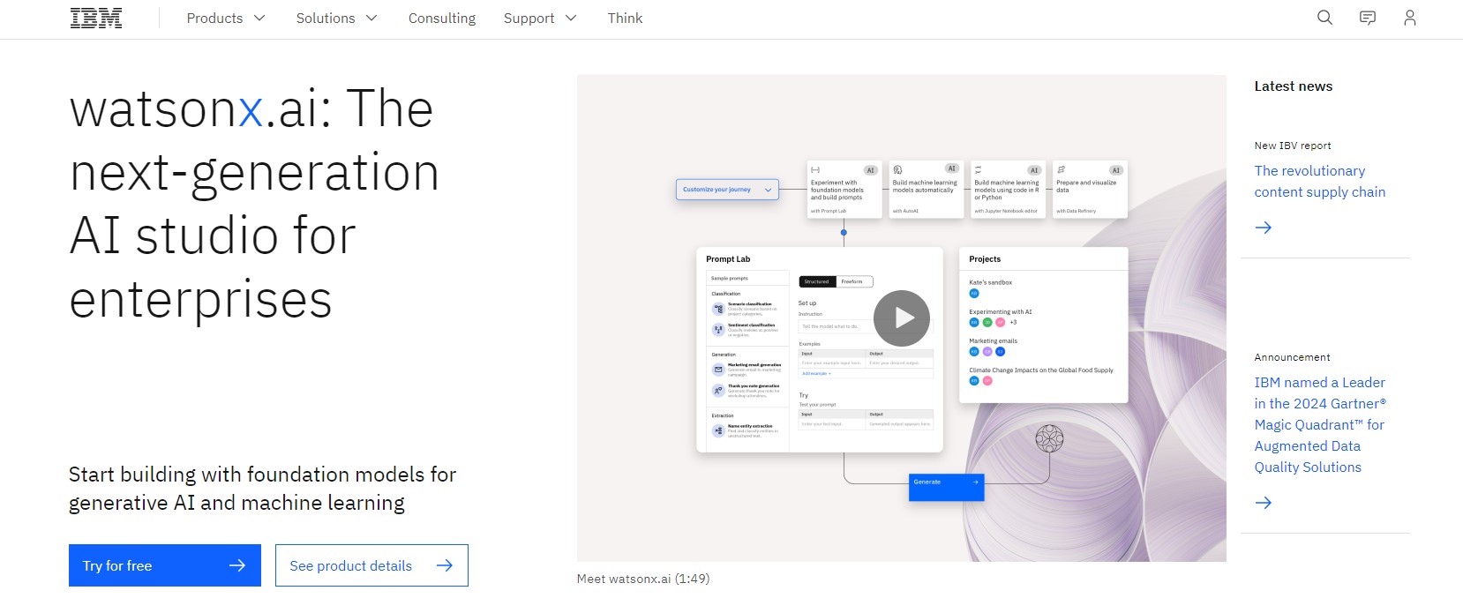Go to the IBM homepage via logo
Viewport: 1463px width, 613px height.
[96, 19]
